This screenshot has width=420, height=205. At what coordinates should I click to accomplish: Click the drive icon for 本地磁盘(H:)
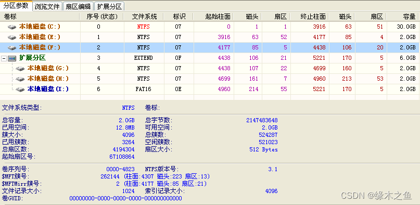coord(20,79)
